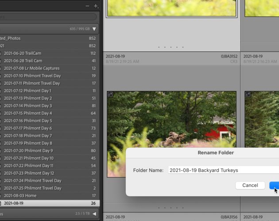This screenshot has height=221, width=279.
Task: Click Cancel in Rename Folder dialog
Action: coord(250,185)
